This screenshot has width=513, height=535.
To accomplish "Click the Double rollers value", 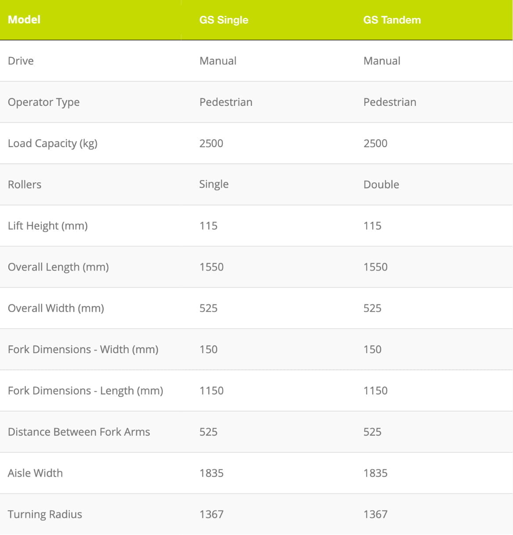I will 381,184.
